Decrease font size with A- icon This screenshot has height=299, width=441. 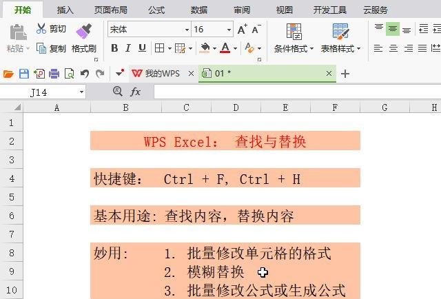256,29
